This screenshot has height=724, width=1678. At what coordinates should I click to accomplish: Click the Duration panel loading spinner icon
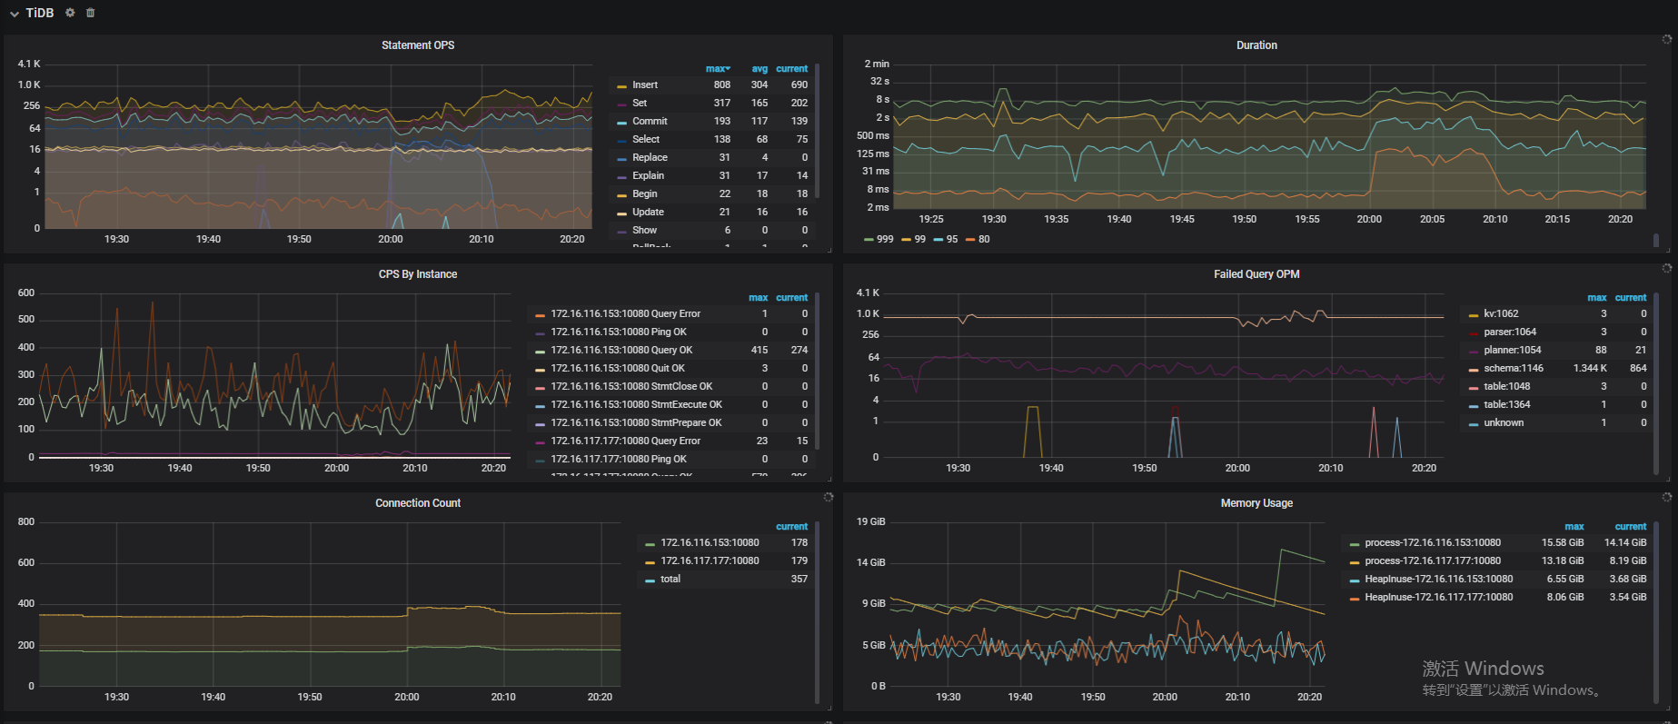click(1666, 40)
